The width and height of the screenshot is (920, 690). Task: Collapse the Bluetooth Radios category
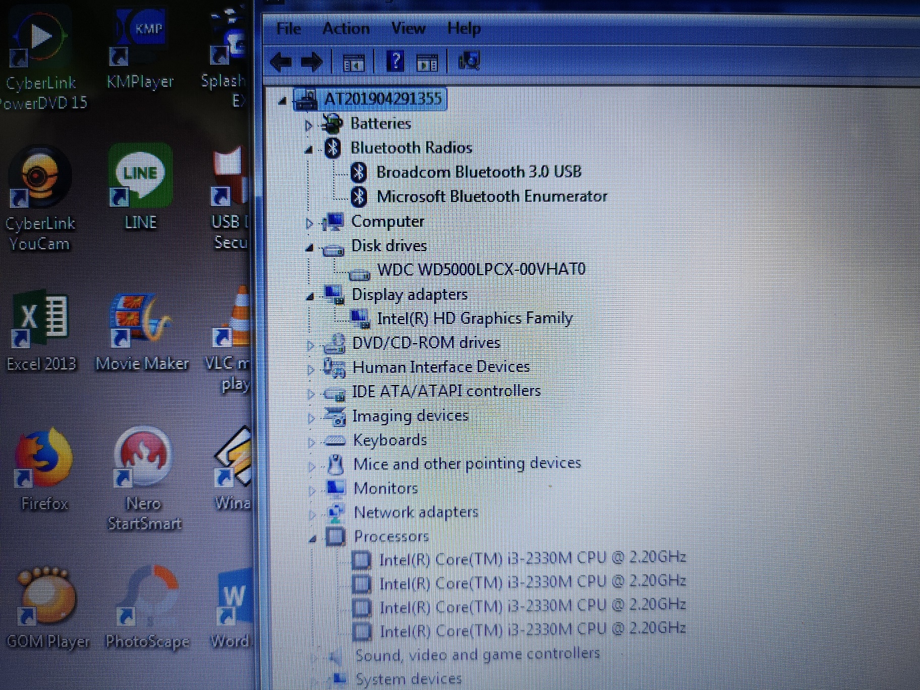coord(309,150)
